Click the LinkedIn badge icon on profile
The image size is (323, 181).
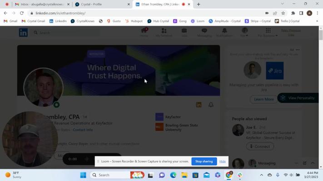199,105
